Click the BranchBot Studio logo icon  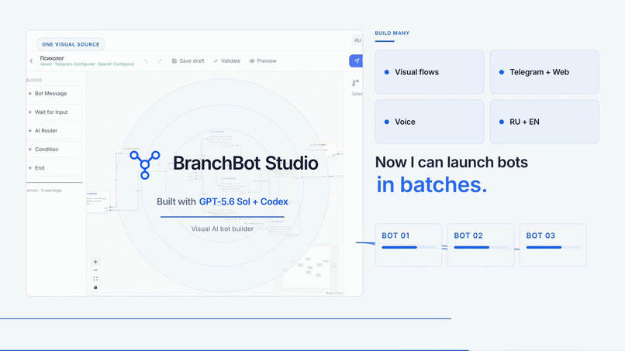click(x=145, y=164)
